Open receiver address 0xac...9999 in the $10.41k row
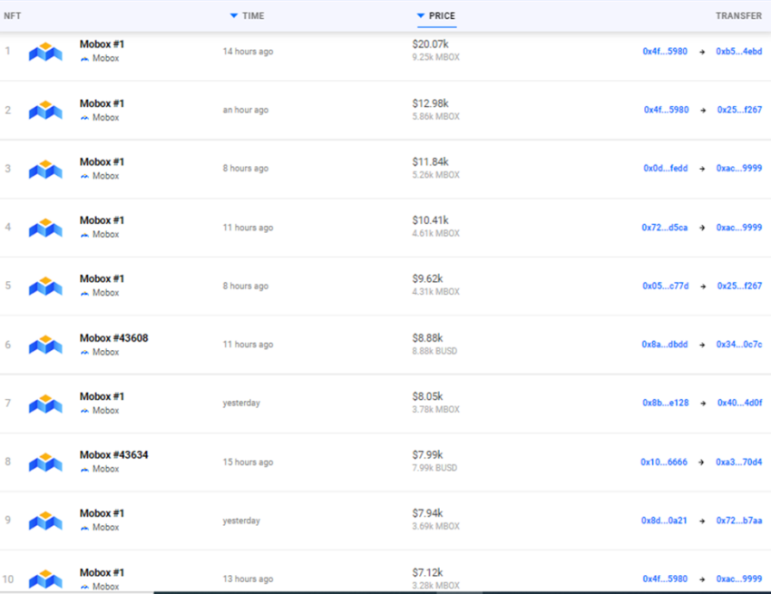The height and width of the screenshot is (594, 771). (x=739, y=228)
